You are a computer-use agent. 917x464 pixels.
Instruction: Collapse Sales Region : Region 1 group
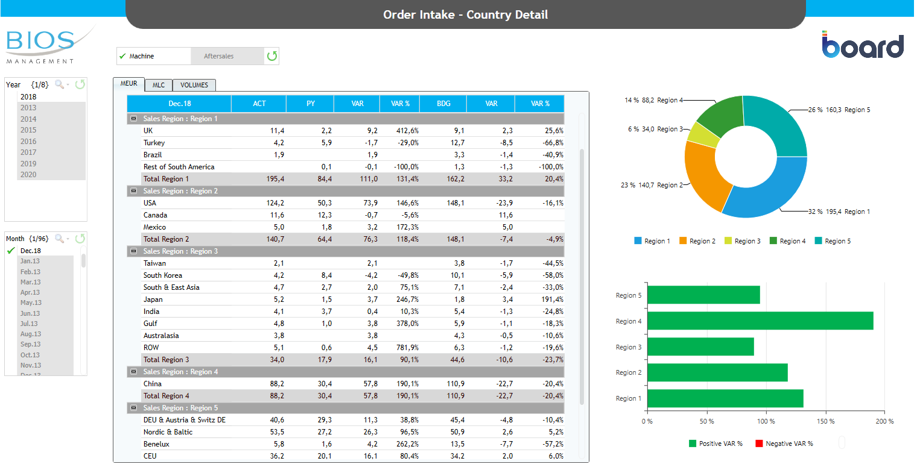pyautogui.click(x=133, y=119)
